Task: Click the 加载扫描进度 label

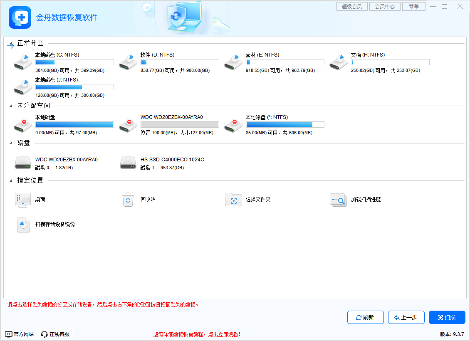Action: coord(366,199)
